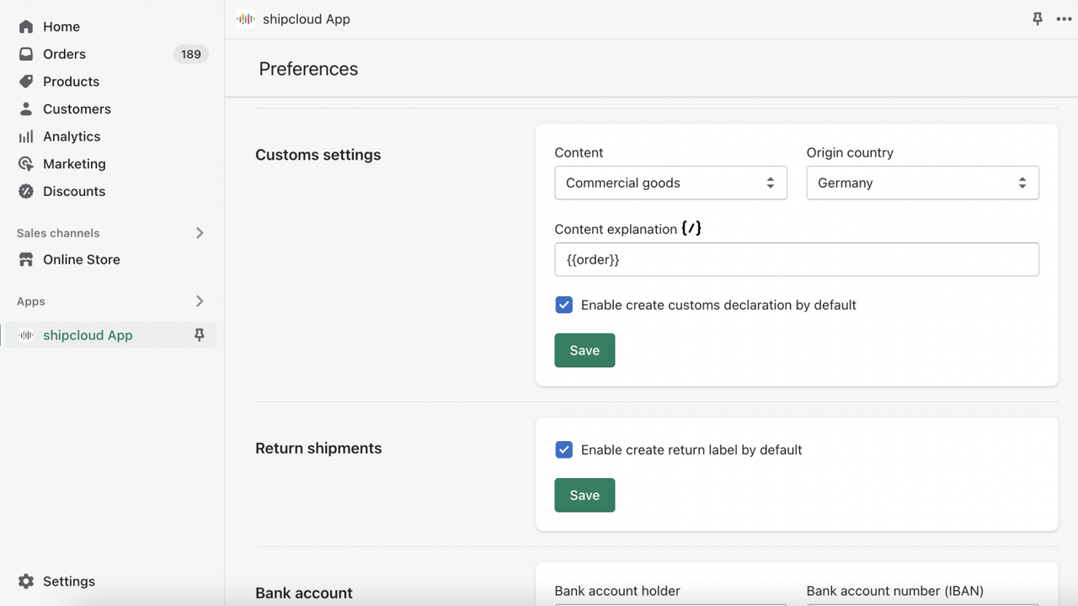Save the Return shipments settings
The width and height of the screenshot is (1078, 606).
click(x=584, y=495)
